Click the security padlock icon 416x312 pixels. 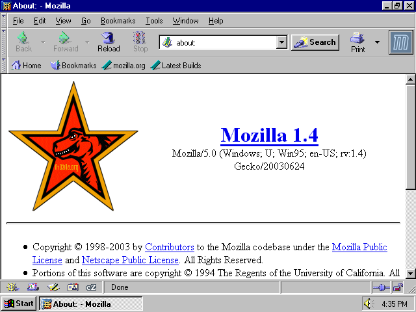point(397,287)
